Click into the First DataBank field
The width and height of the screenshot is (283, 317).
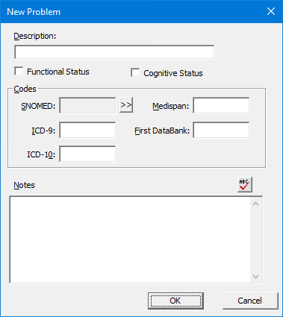pyautogui.click(x=221, y=130)
